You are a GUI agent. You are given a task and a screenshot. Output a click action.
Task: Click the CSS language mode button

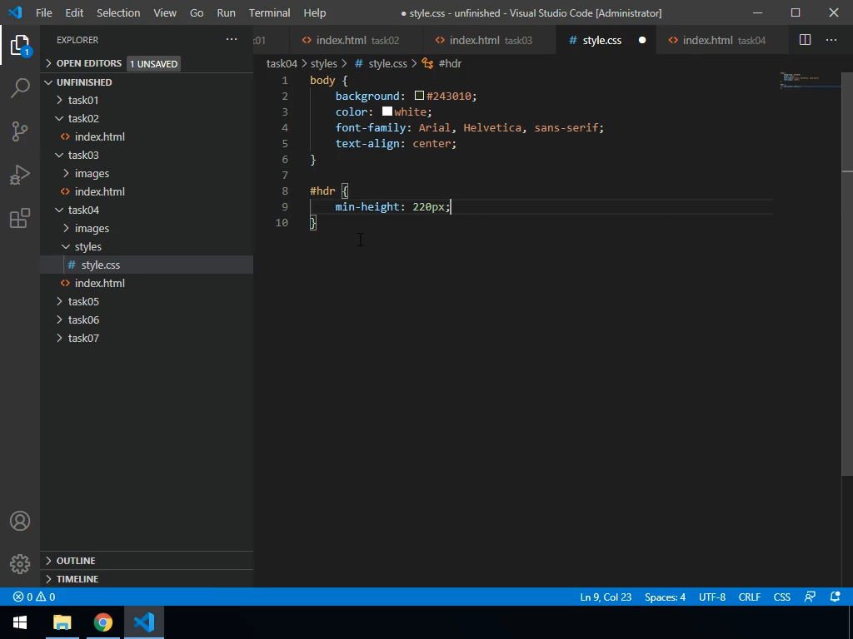coord(781,597)
